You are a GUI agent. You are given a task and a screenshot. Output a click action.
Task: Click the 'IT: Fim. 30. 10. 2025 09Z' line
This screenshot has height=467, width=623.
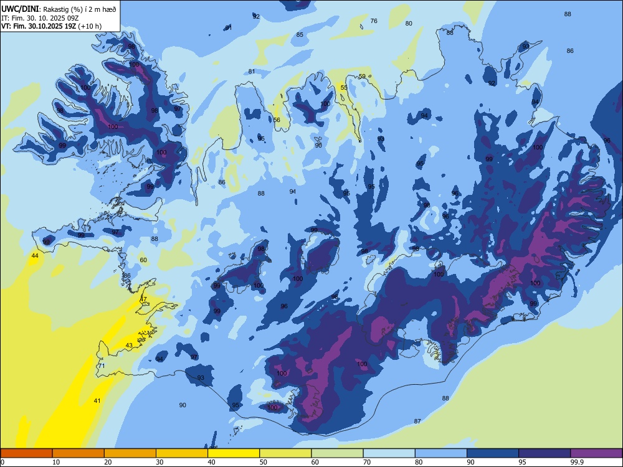[40, 18]
